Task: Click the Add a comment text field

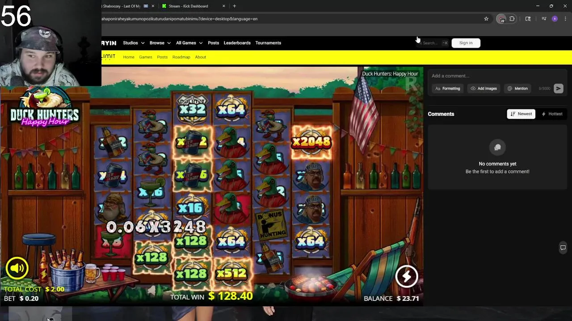Action: point(497,76)
